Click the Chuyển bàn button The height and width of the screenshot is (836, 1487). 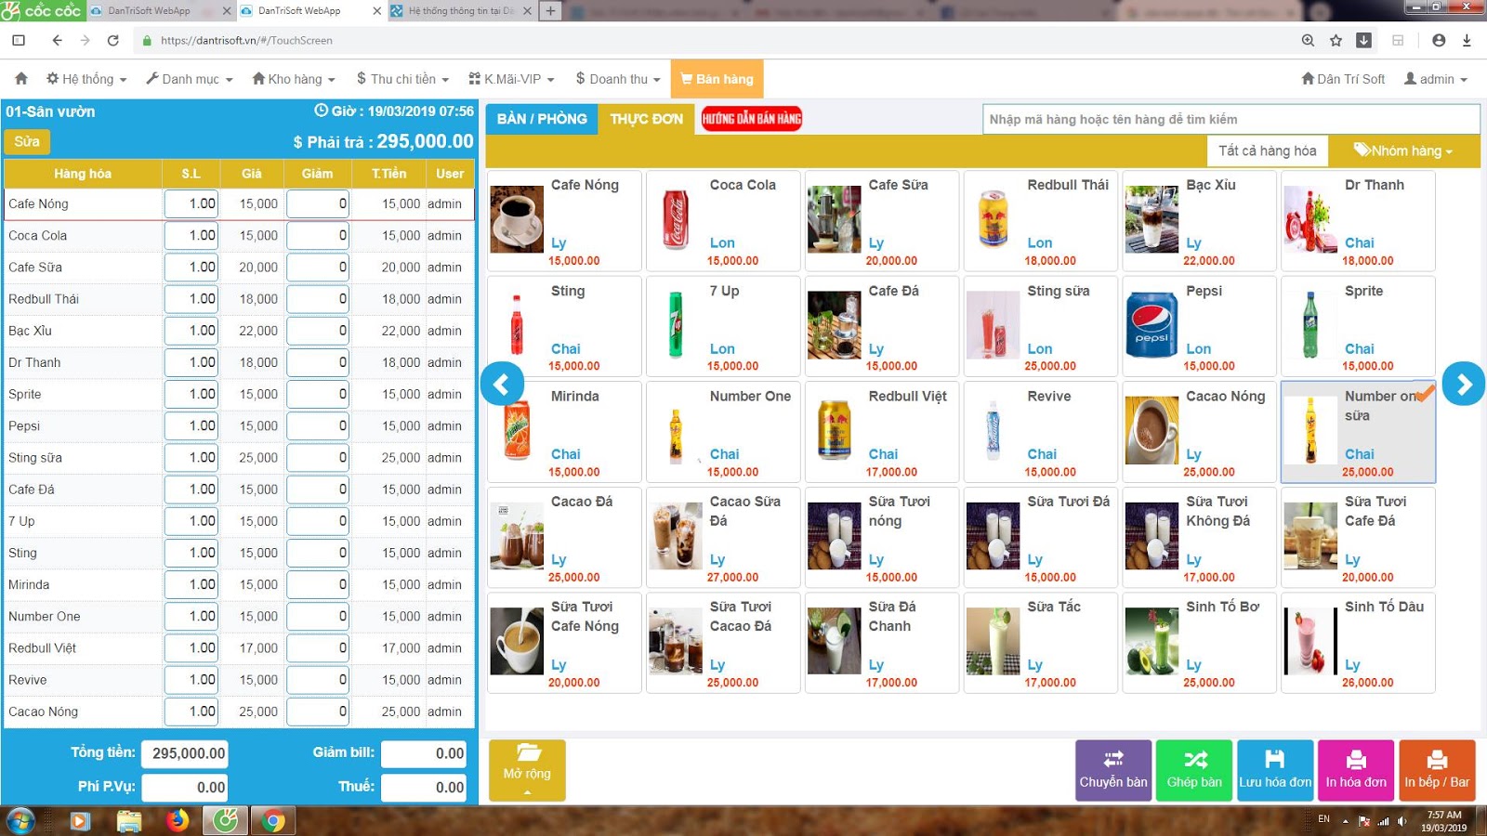pos(1113,770)
